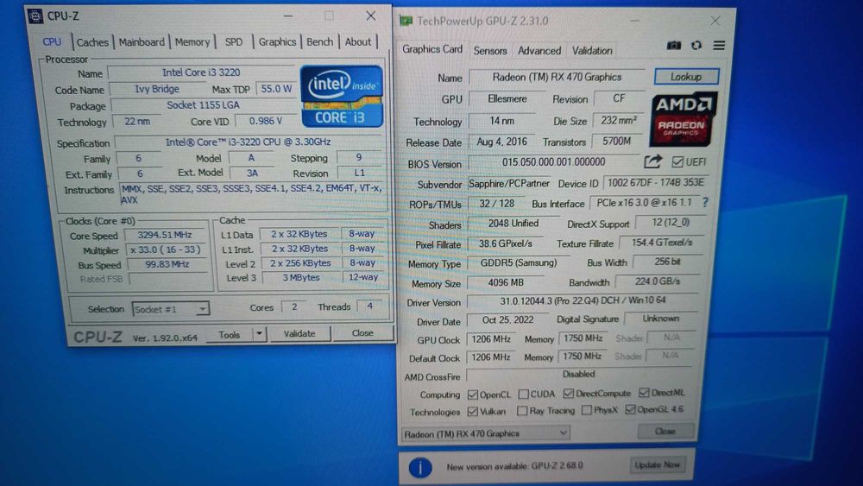Open the Graphics tab in CPU-Z
Image resolution: width=863 pixels, height=486 pixels.
(277, 41)
